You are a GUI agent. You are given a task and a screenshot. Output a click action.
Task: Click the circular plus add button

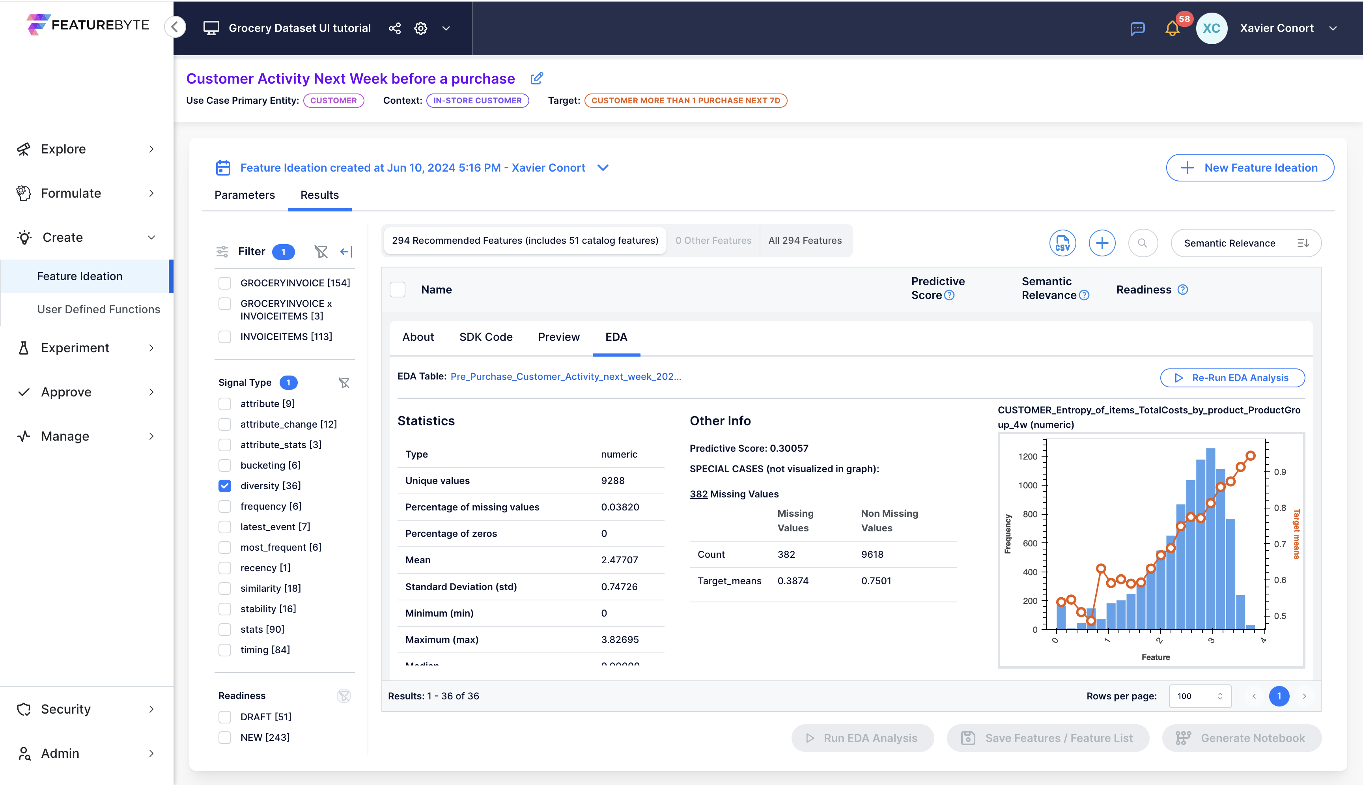point(1102,243)
